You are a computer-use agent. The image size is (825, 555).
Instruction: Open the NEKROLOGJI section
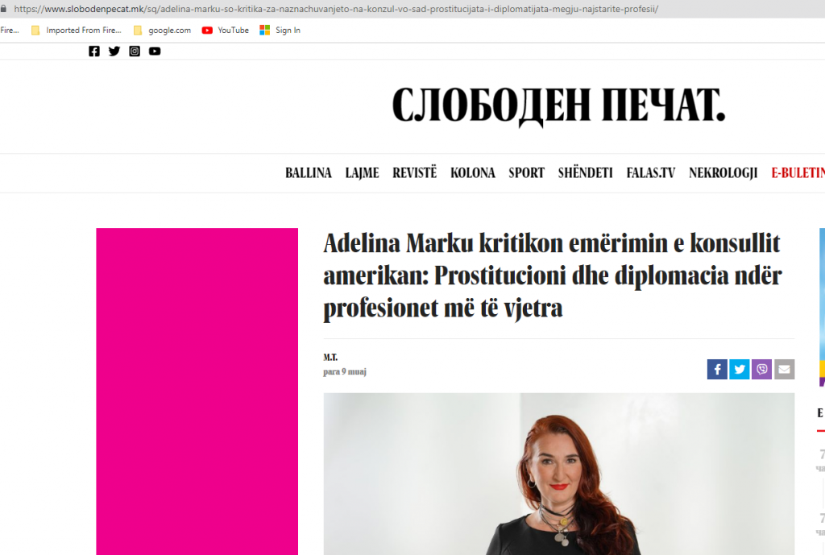723,173
